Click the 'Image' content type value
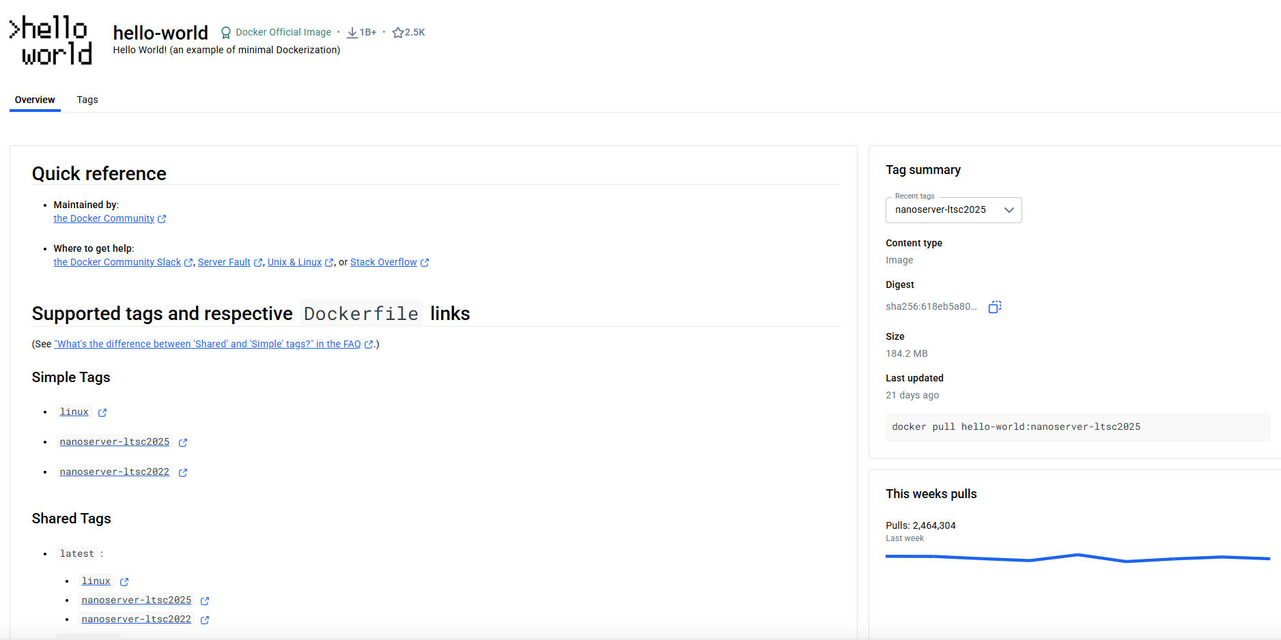1281x640 pixels. tap(899, 260)
